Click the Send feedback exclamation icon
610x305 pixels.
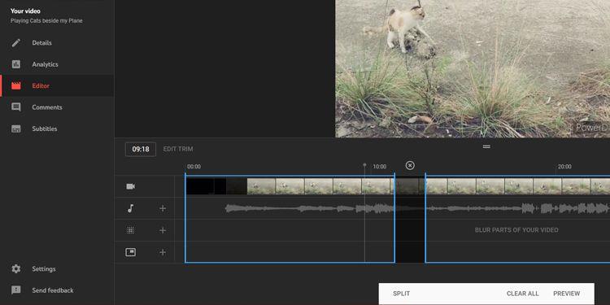[16, 290]
